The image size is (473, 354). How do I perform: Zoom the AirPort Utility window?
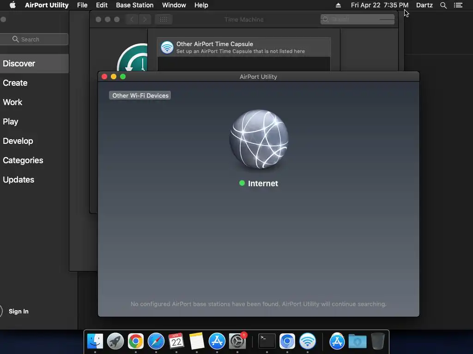click(x=123, y=77)
